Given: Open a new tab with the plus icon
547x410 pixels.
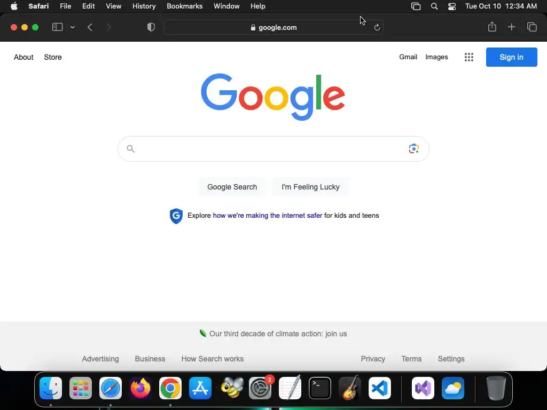Looking at the screenshot, I should (x=511, y=27).
